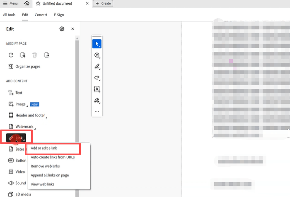Click the NEW badge beside Image
290x197 pixels.
pyautogui.click(x=34, y=105)
